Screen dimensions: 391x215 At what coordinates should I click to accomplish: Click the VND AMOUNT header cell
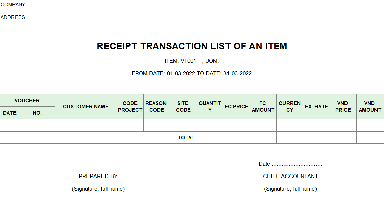pos(370,107)
